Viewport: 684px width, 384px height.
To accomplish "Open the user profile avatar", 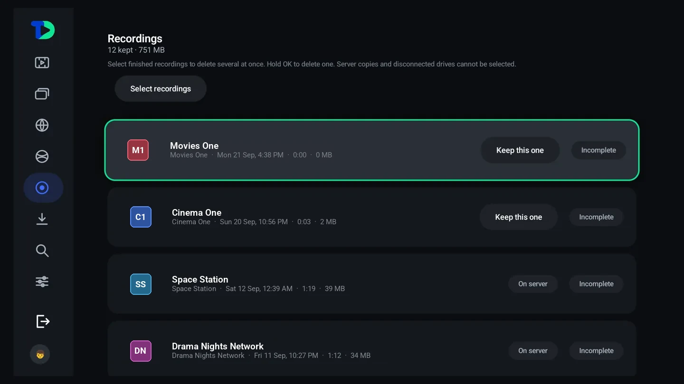I will 40,354.
